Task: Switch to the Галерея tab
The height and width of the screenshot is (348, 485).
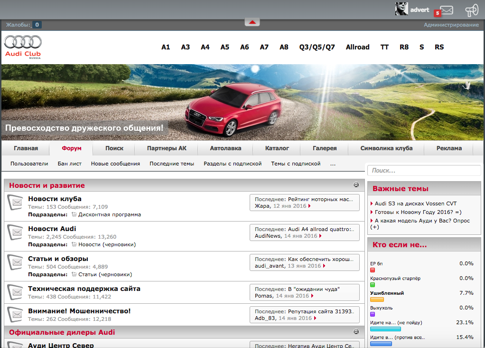Action: pos(325,148)
